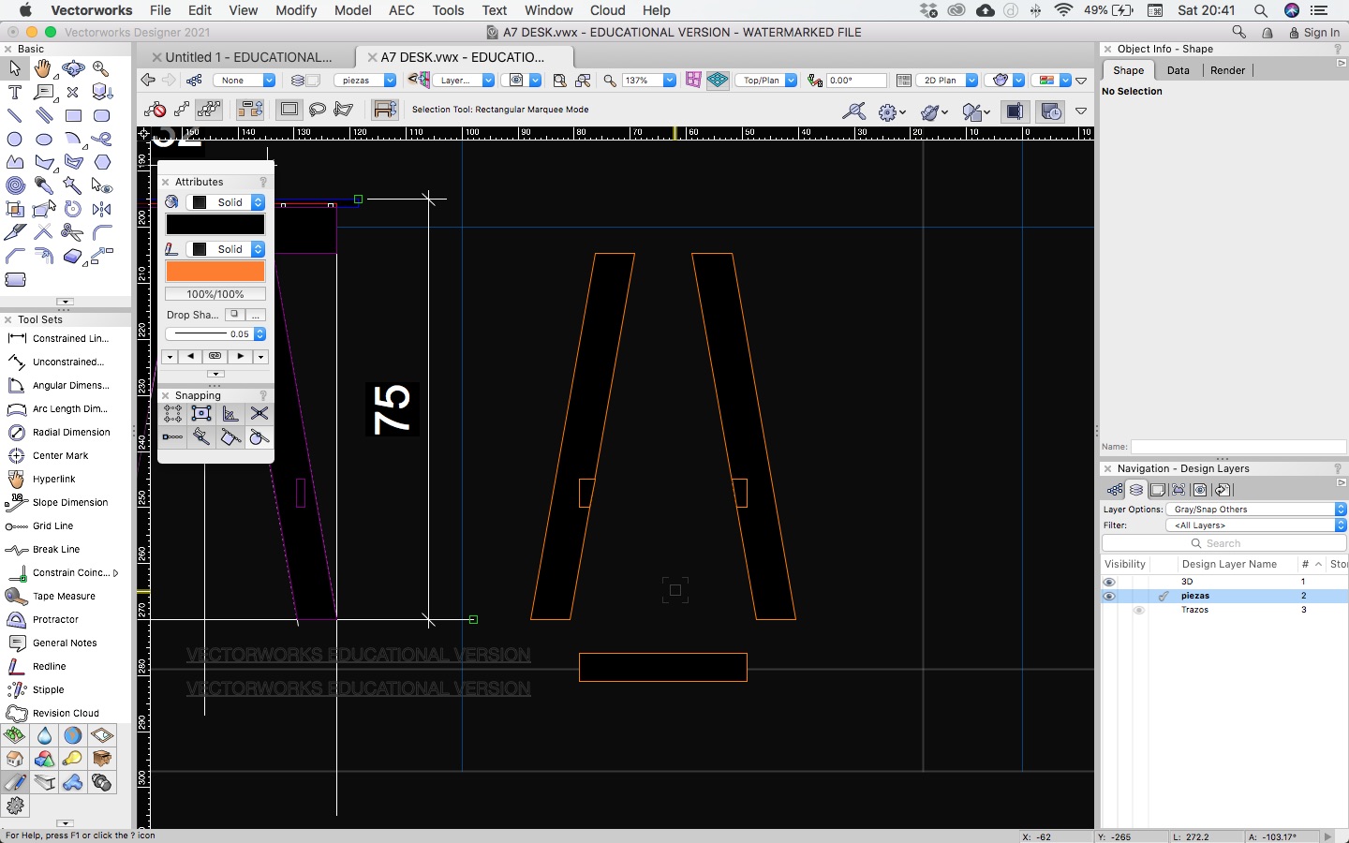Select the Select Similar magic wand tool
Viewport: 1349px width, 843px height.
click(x=73, y=185)
